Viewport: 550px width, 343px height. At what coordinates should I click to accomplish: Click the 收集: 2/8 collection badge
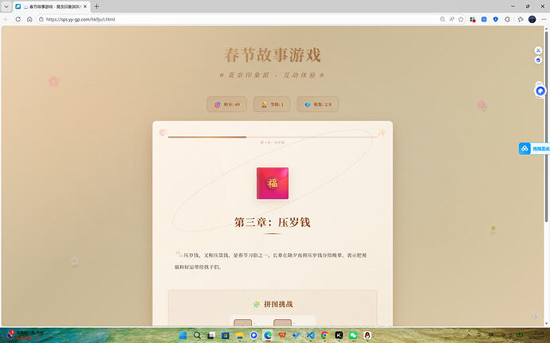[317, 104]
